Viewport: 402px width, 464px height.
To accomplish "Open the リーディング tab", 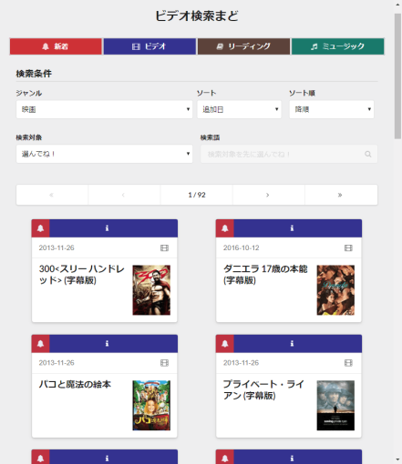I will click(x=243, y=46).
